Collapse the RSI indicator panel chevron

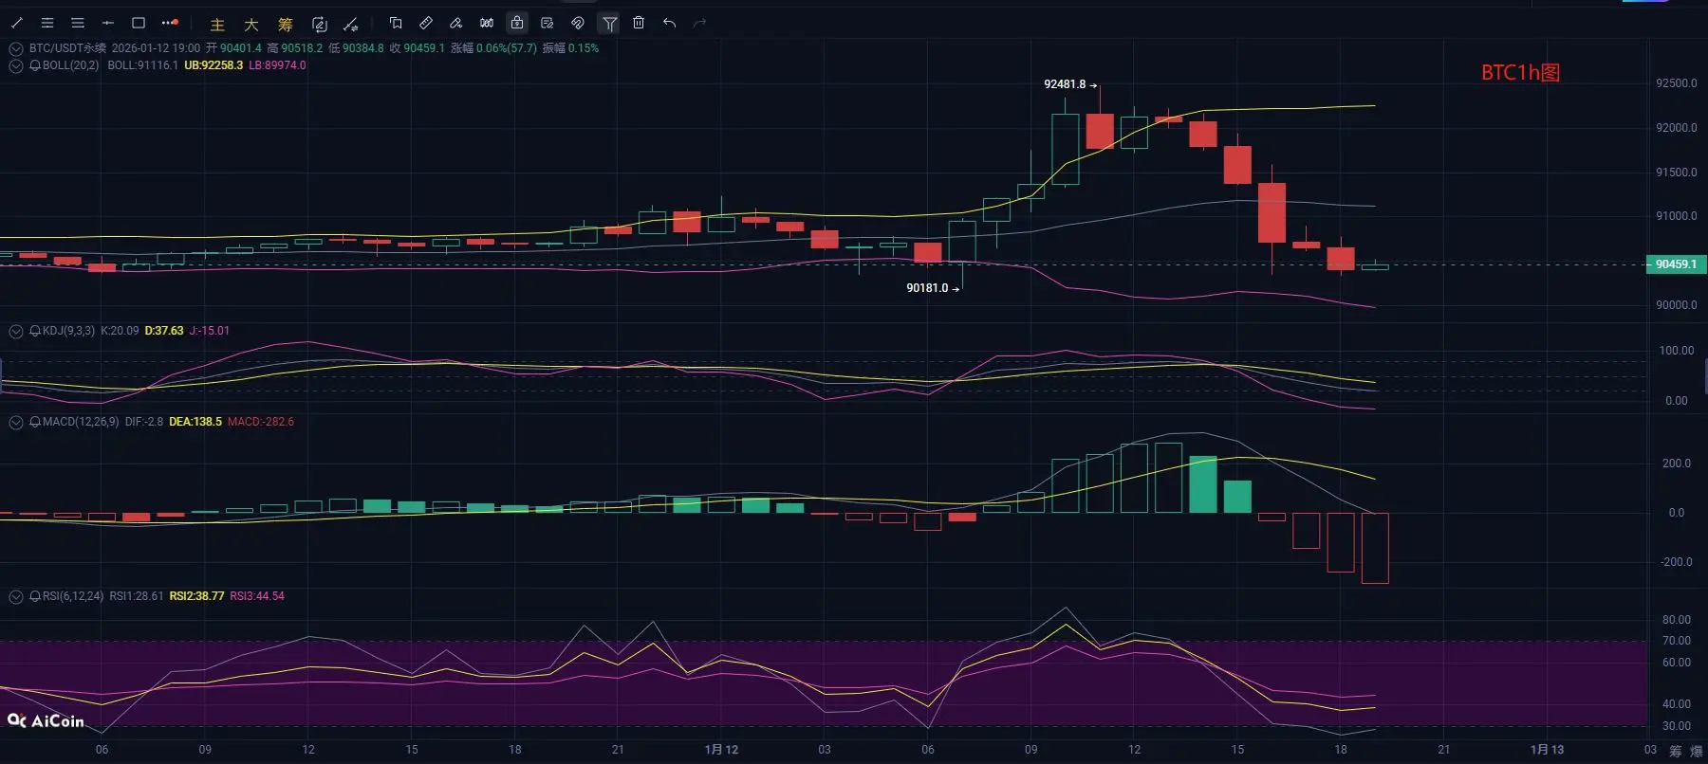(16, 597)
